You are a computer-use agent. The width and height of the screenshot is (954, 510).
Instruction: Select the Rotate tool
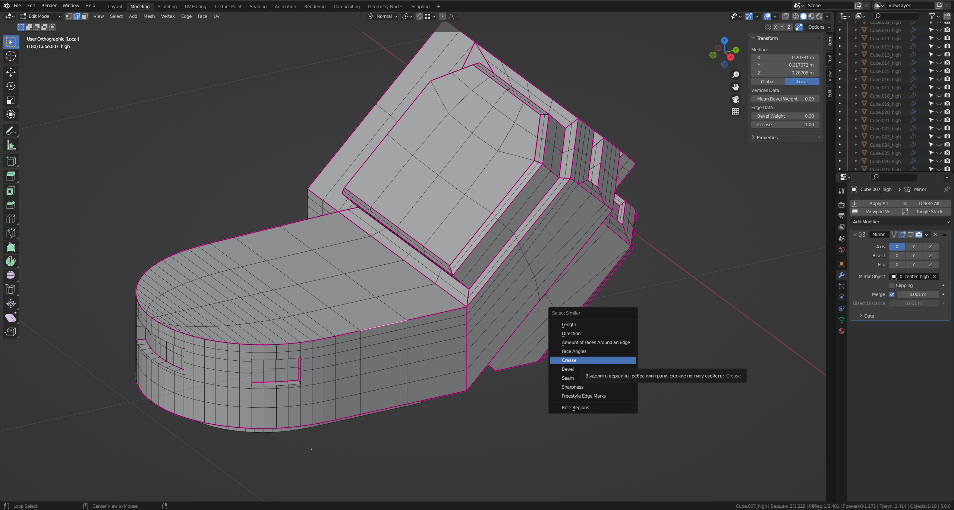coord(11,86)
